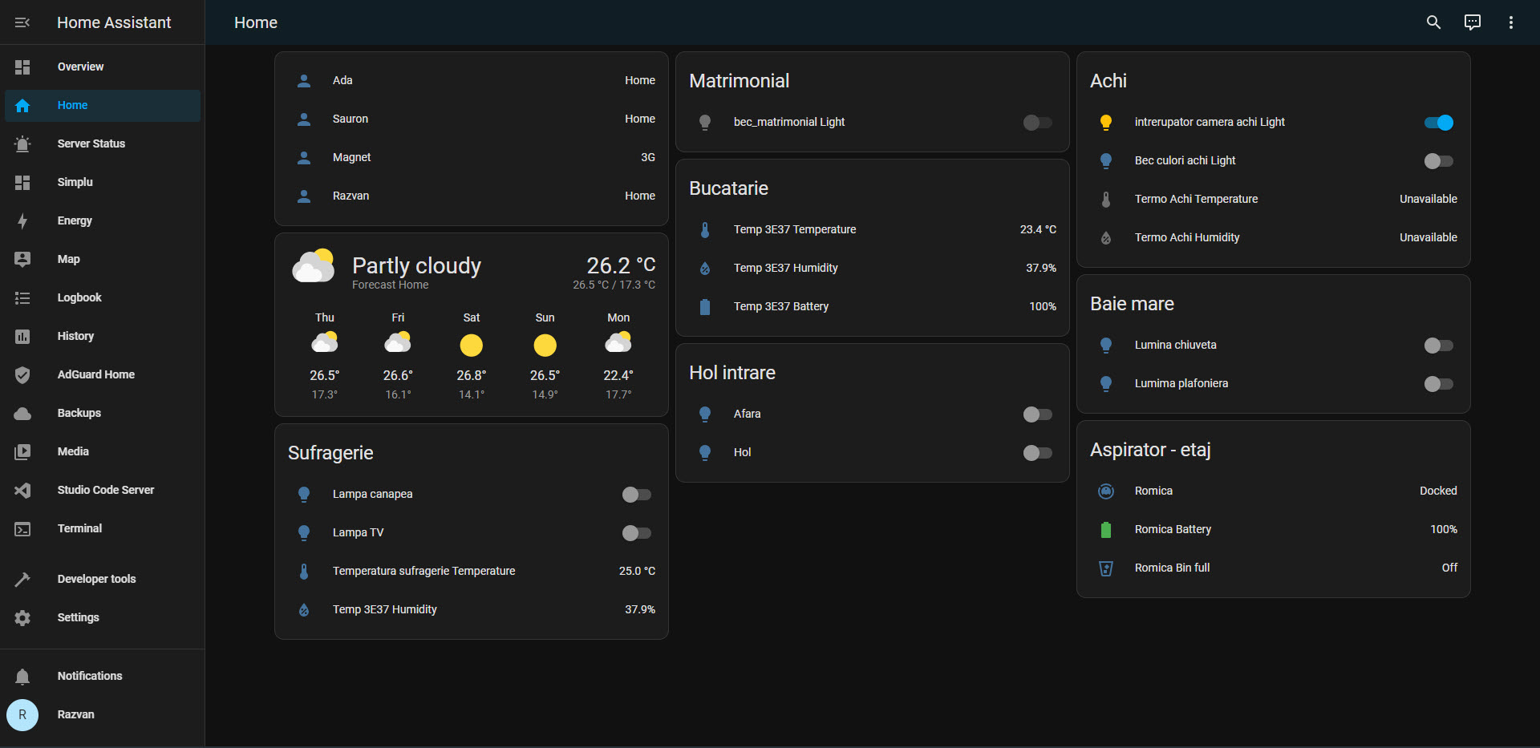Click the Partly cloudy weather title
This screenshot has height=748, width=1540.
pos(416,265)
